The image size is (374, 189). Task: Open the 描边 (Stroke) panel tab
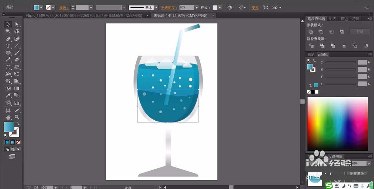344,19
